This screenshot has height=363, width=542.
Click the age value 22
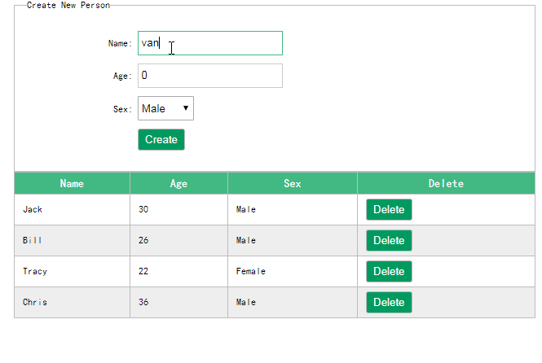[x=143, y=271]
